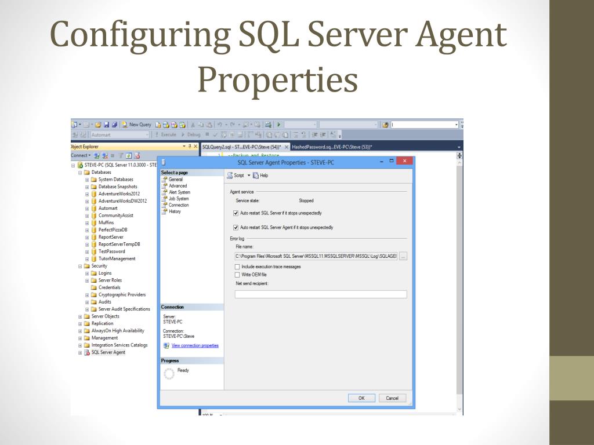Expand the Management node
This screenshot has height=445, width=594.
[x=80, y=338]
